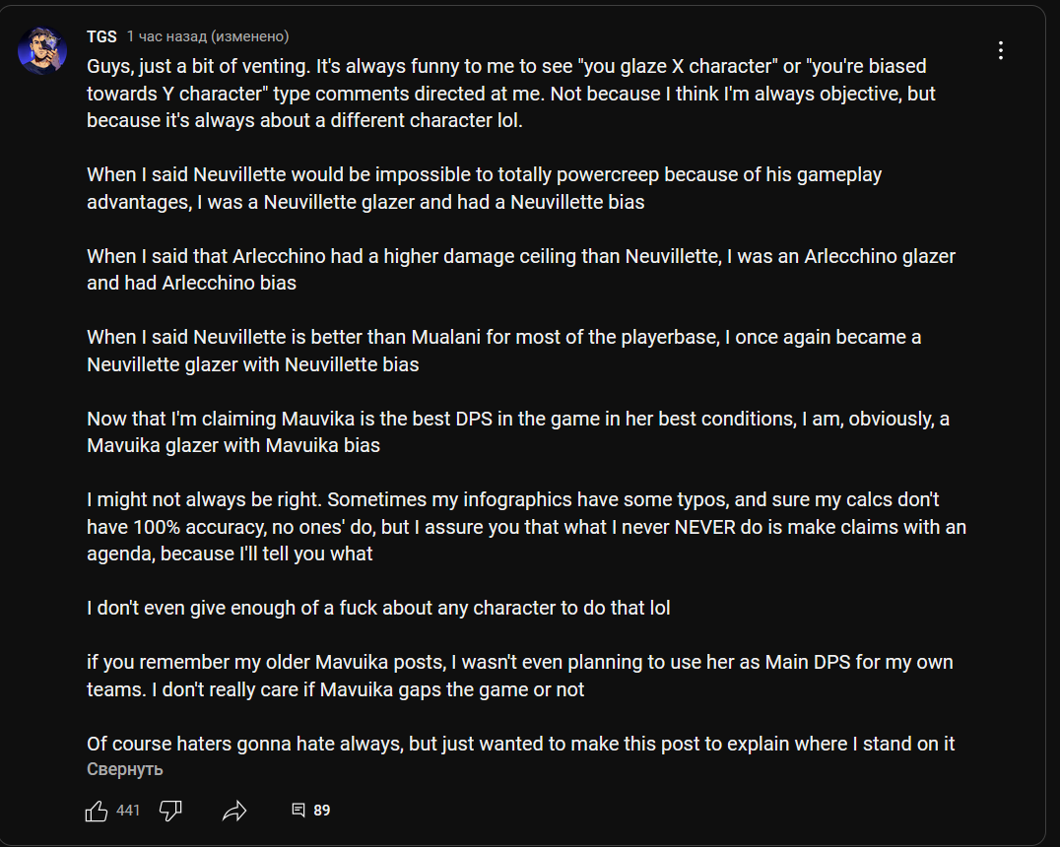Click the paragraph claiming Mauvika is best DPS
This screenshot has width=1060, height=847.
pos(517,431)
